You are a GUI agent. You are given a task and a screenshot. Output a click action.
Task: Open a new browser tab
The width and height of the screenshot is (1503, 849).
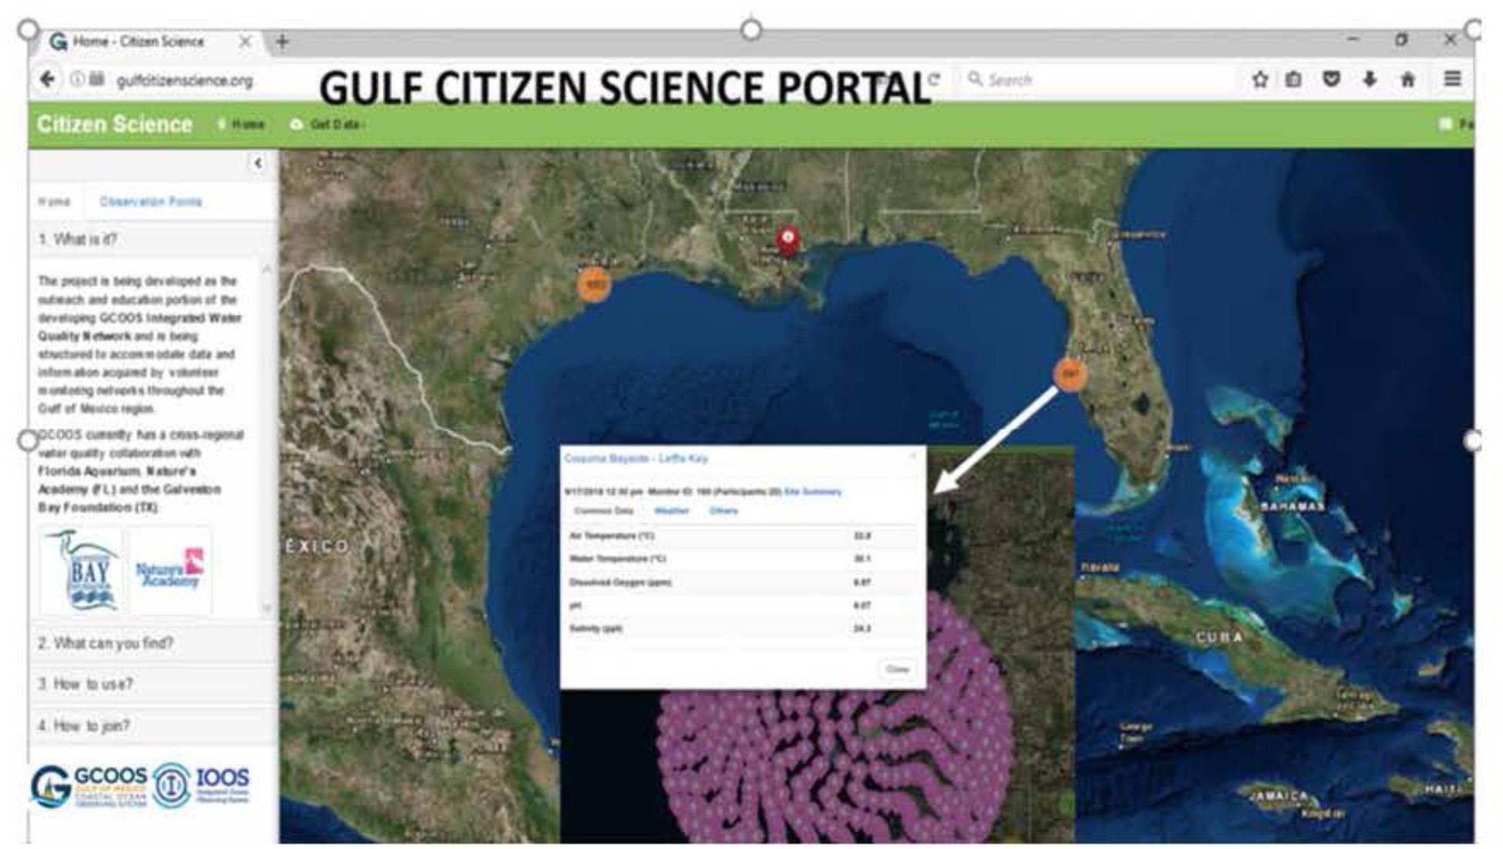tap(282, 41)
